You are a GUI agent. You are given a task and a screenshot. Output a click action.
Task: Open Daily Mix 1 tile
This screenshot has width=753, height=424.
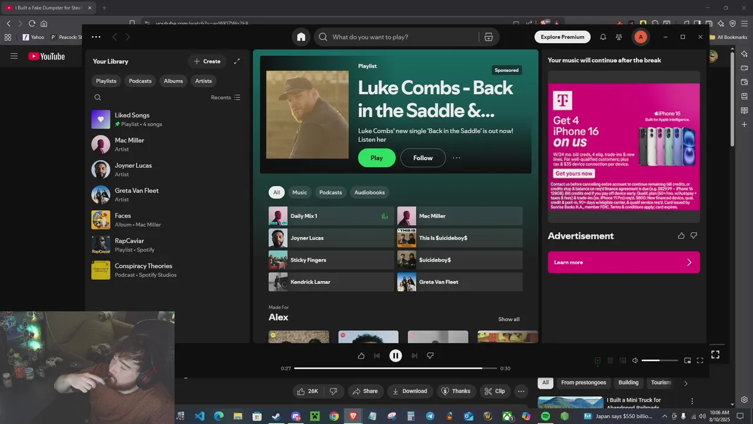pos(331,216)
